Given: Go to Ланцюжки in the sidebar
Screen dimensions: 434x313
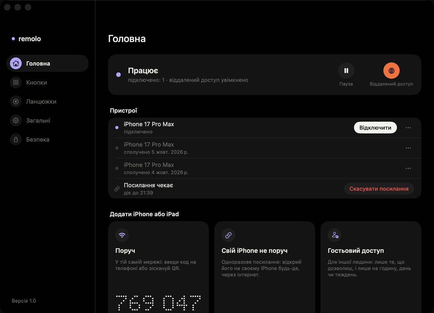Looking at the screenshot, I should [x=47, y=101].
